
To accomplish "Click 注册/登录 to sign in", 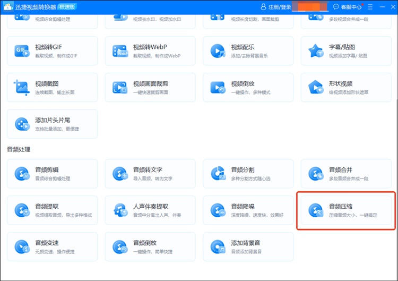I will (280, 7).
